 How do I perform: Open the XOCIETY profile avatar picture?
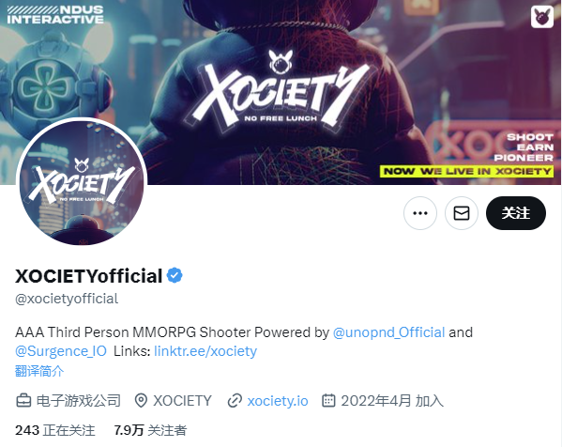click(82, 182)
